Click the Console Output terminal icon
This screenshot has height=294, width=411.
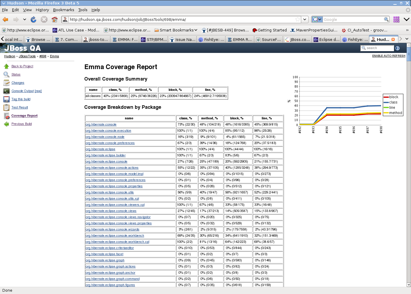(6, 91)
